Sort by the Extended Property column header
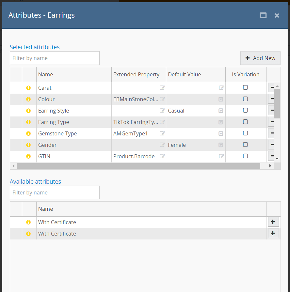 tap(136, 74)
